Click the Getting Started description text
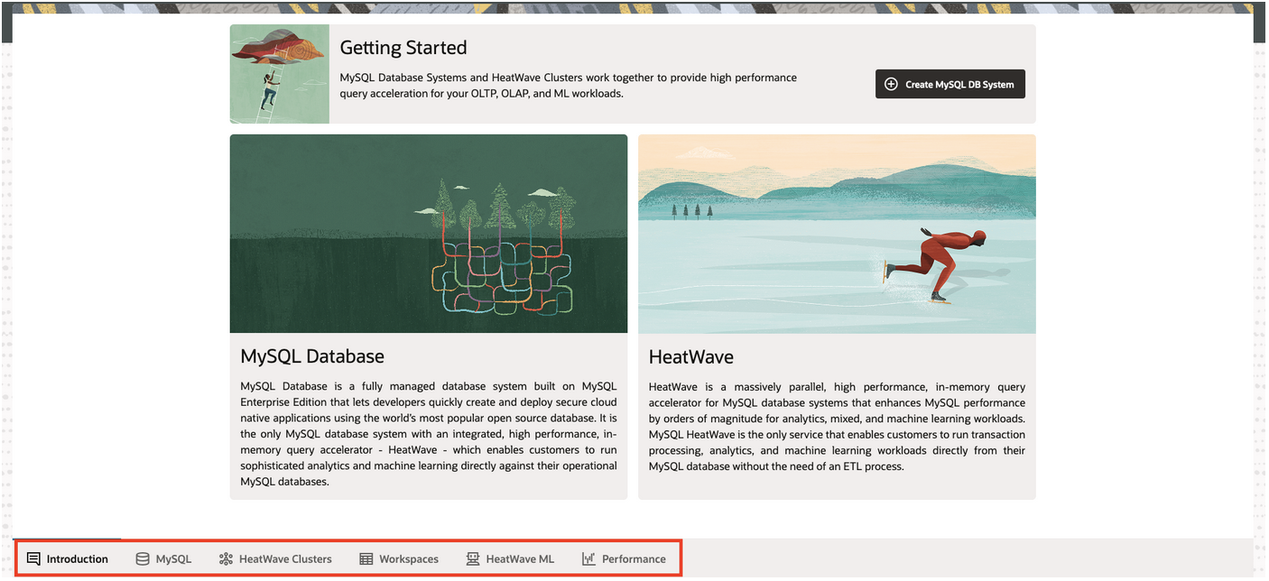 click(569, 85)
